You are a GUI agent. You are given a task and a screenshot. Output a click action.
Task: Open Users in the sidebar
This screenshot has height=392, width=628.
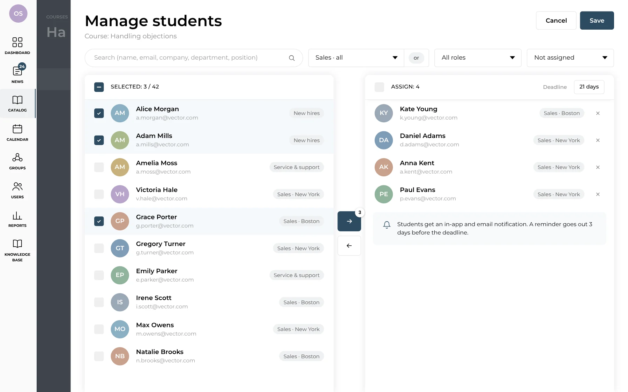pyautogui.click(x=17, y=190)
